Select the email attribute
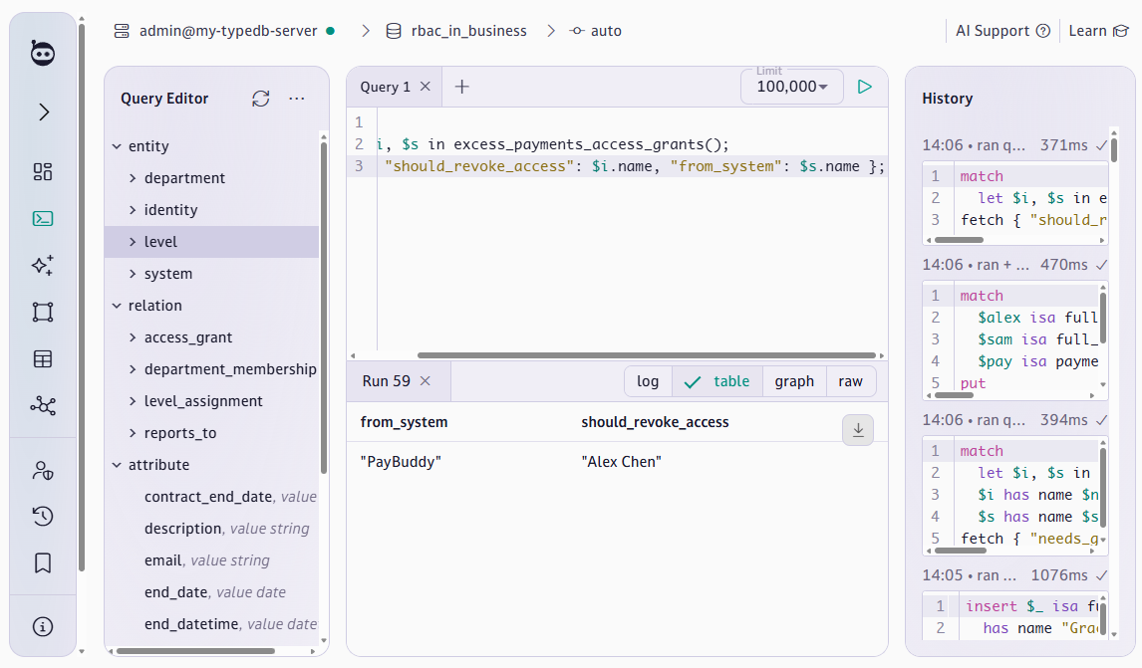This screenshot has height=668, width=1142. pos(212,560)
